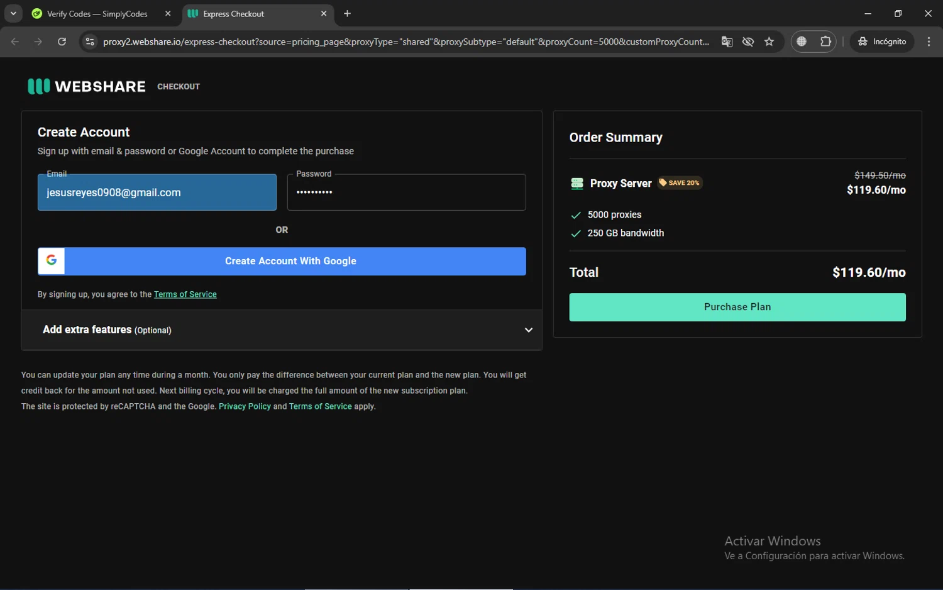The image size is (943, 590).
Task: Click the 5000 proxies text
Action: click(614, 215)
